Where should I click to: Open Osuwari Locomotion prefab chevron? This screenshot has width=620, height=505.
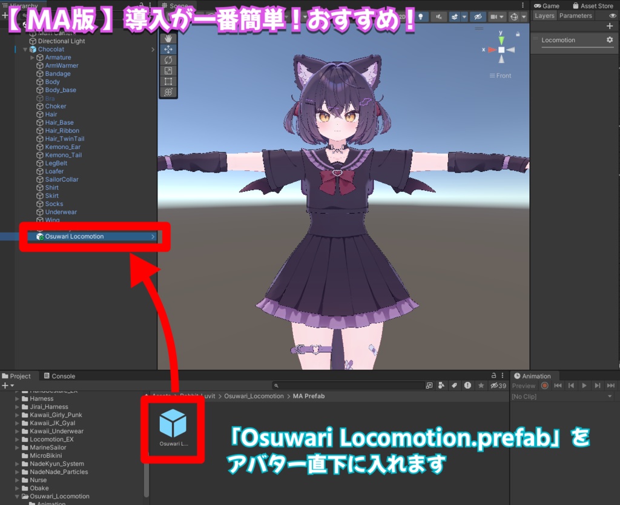pyautogui.click(x=153, y=237)
